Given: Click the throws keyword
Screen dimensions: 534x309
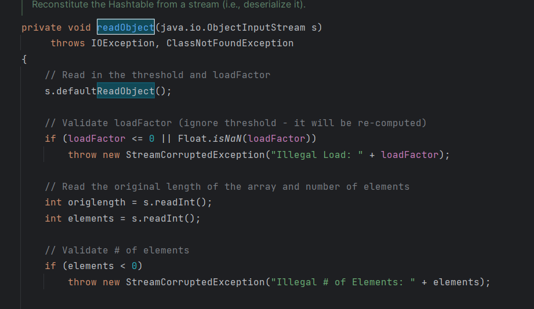Looking at the screenshot, I should (68, 43).
